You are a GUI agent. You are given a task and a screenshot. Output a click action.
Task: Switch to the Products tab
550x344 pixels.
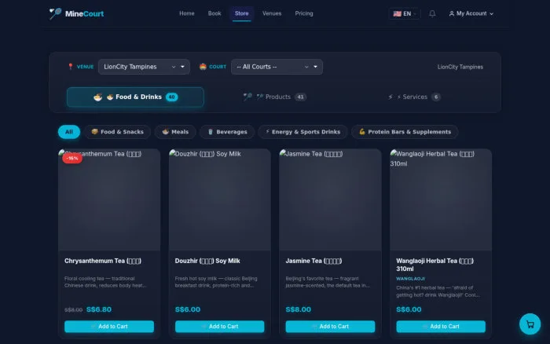click(275, 97)
